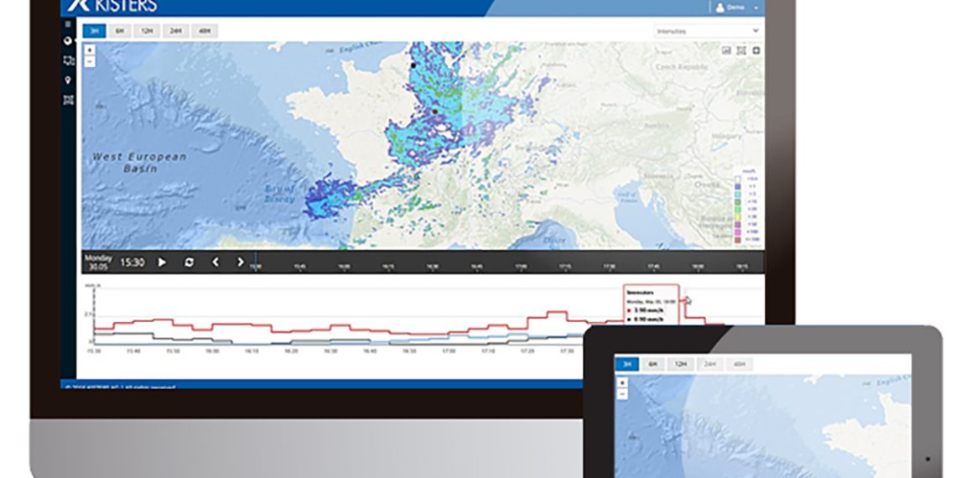Zoom out on the main map

click(x=90, y=61)
